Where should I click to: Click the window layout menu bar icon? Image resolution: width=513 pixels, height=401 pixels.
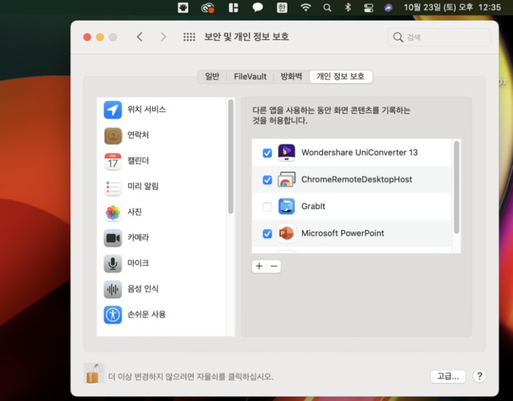coord(233,7)
